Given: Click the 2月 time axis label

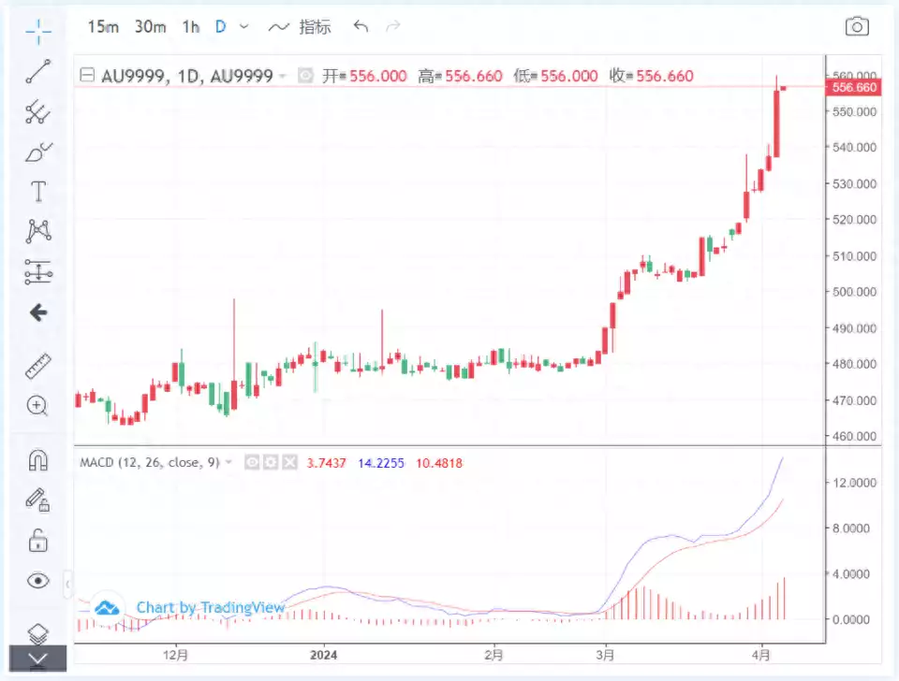Looking at the screenshot, I should point(494,655).
